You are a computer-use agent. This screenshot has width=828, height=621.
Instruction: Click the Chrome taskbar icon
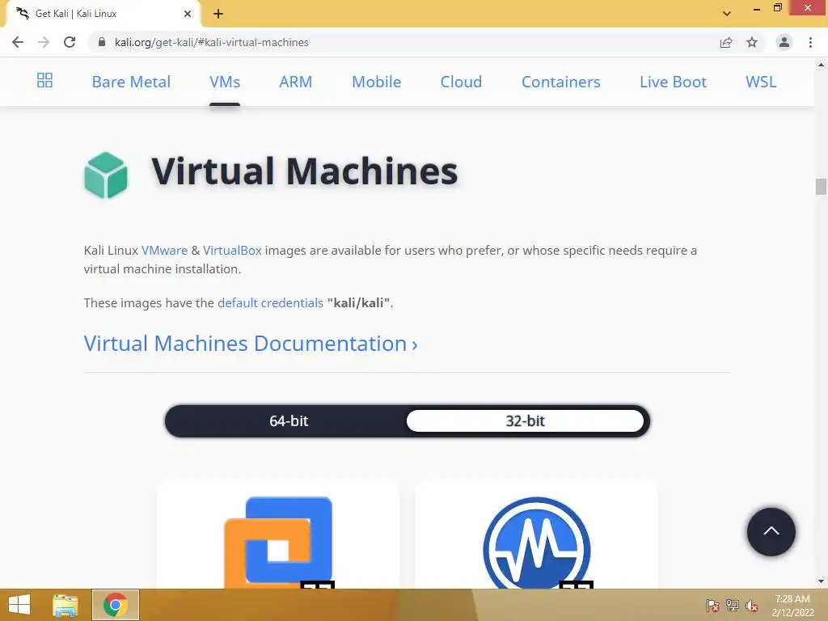click(x=116, y=605)
